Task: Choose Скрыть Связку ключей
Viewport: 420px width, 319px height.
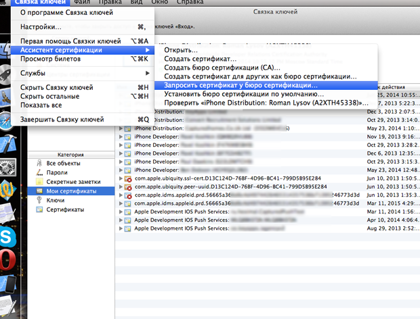Action: coord(83,87)
